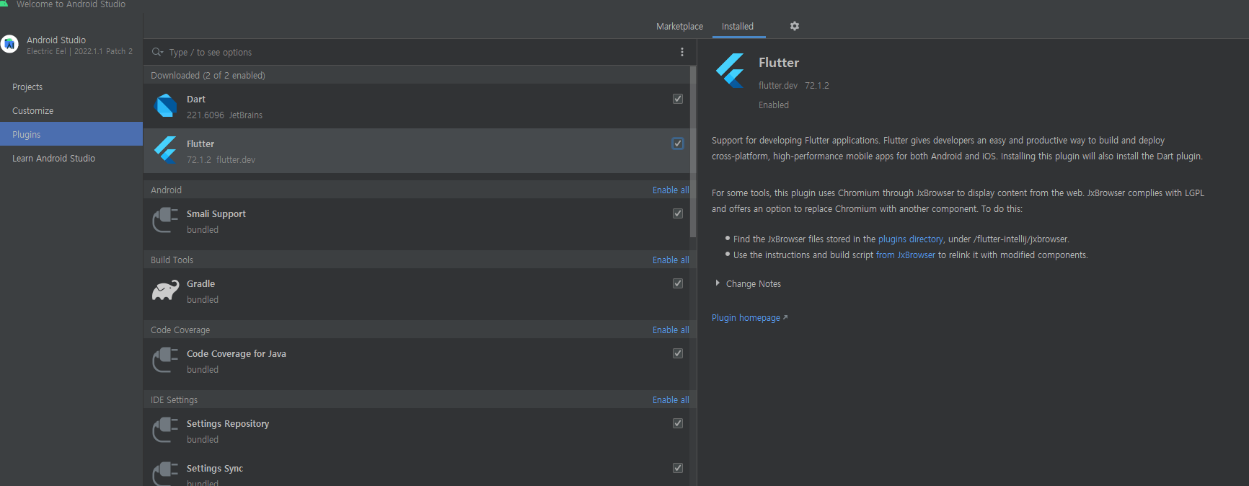1249x486 pixels.
Task: Toggle the Settings Sync checkbox
Action: pos(678,468)
